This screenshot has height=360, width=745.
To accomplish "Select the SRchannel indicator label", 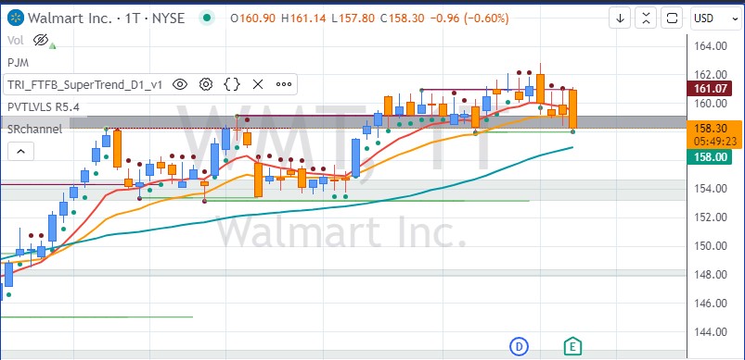I will (34, 129).
